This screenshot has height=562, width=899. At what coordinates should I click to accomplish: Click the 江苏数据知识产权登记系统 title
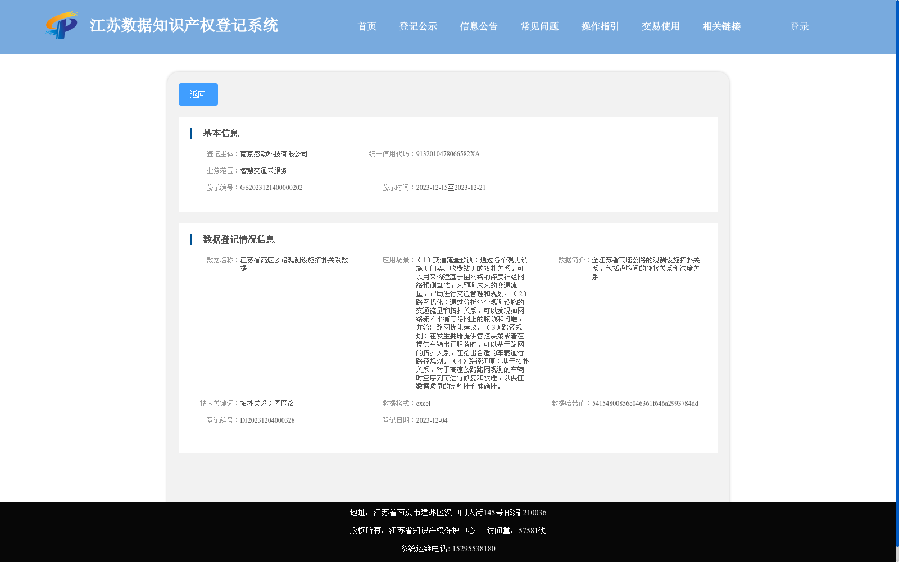(x=184, y=25)
